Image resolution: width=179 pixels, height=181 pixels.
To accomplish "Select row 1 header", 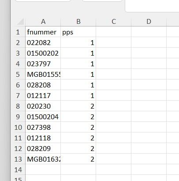I will pos(18,32).
